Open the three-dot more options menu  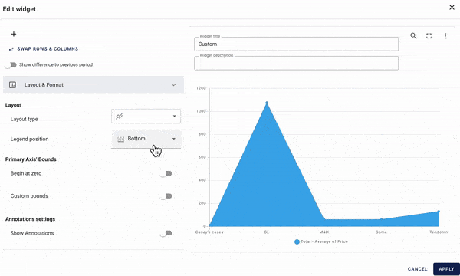click(445, 36)
